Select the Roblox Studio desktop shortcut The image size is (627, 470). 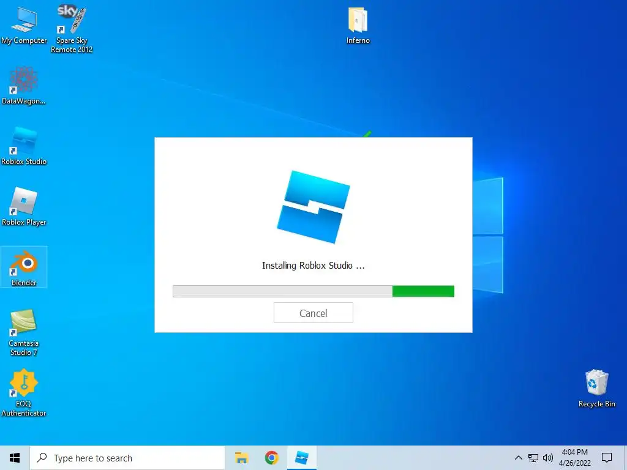pyautogui.click(x=24, y=146)
